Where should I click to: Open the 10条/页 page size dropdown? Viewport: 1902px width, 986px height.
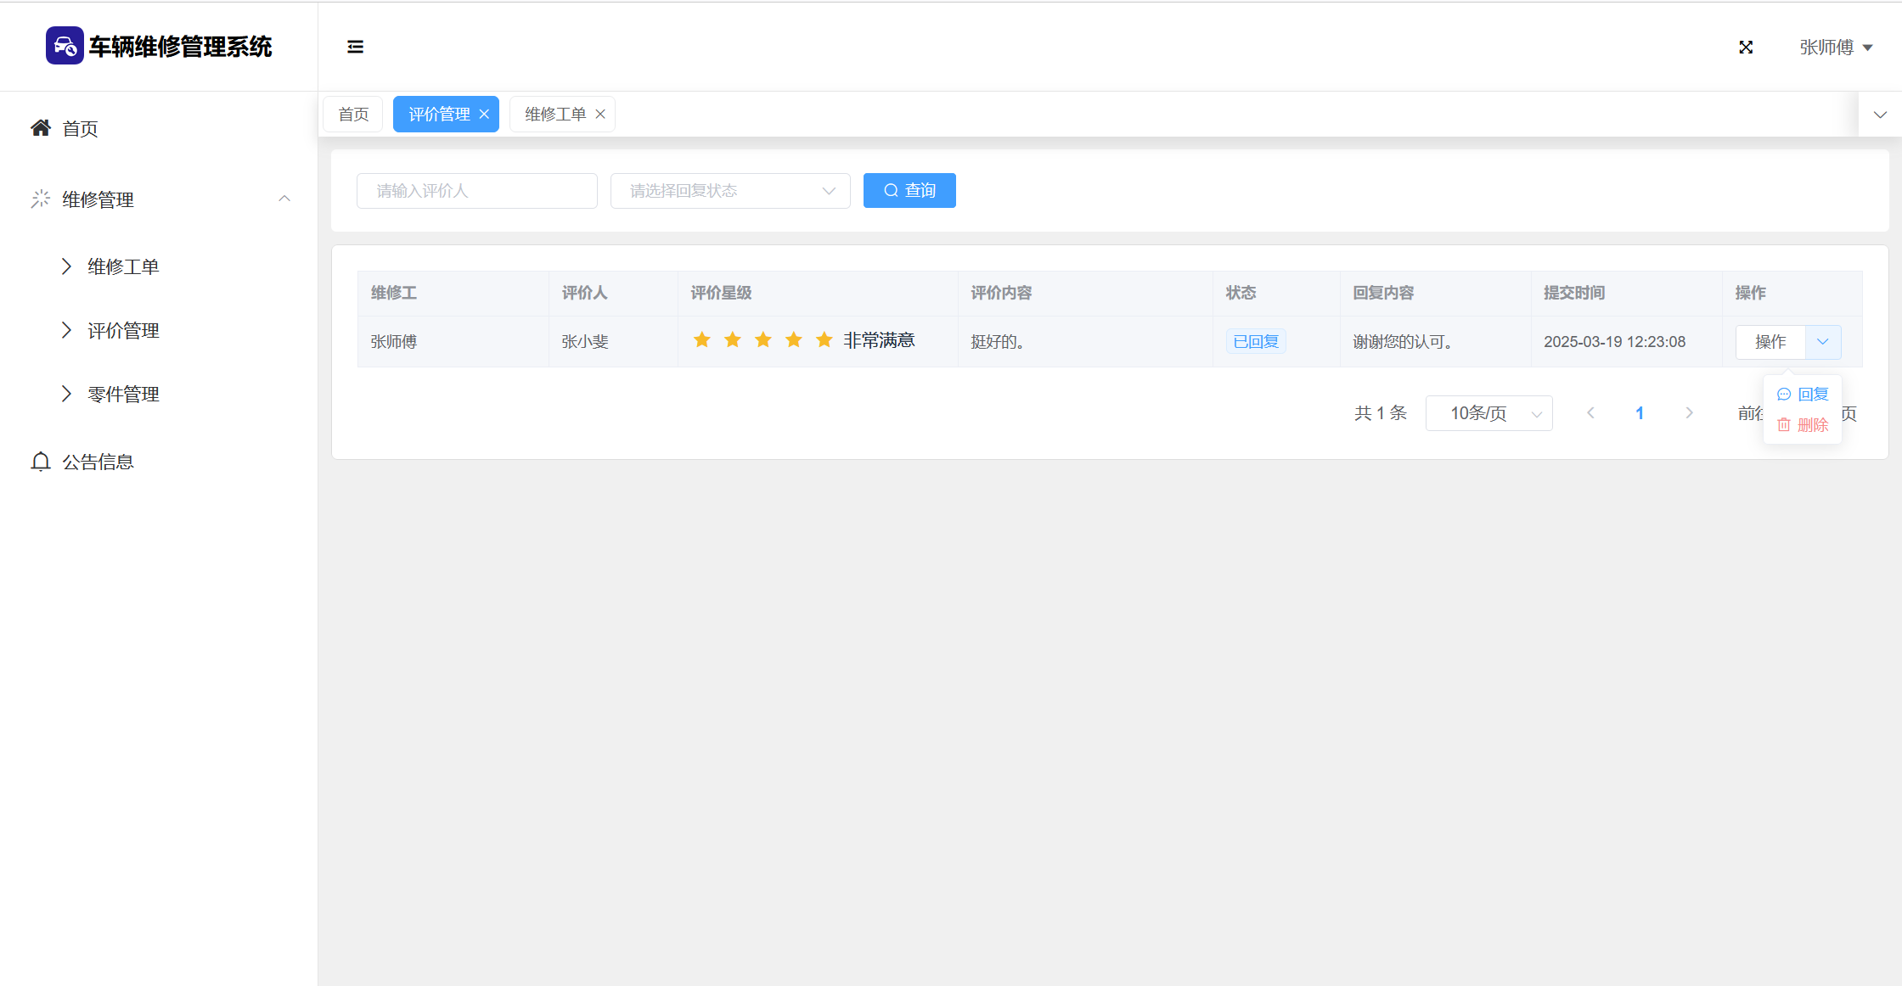click(x=1488, y=413)
